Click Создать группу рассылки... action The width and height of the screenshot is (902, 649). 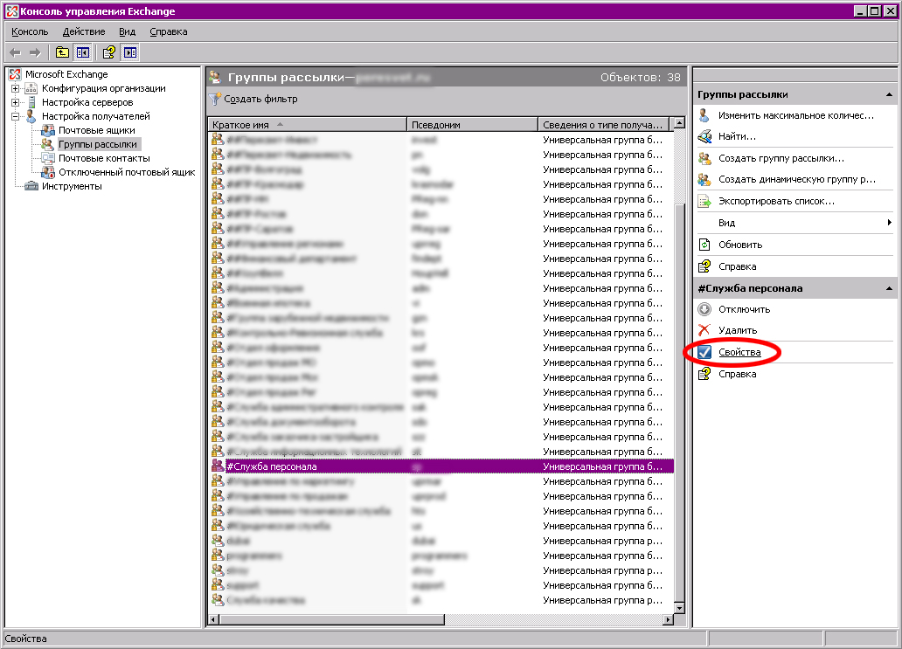pos(781,158)
